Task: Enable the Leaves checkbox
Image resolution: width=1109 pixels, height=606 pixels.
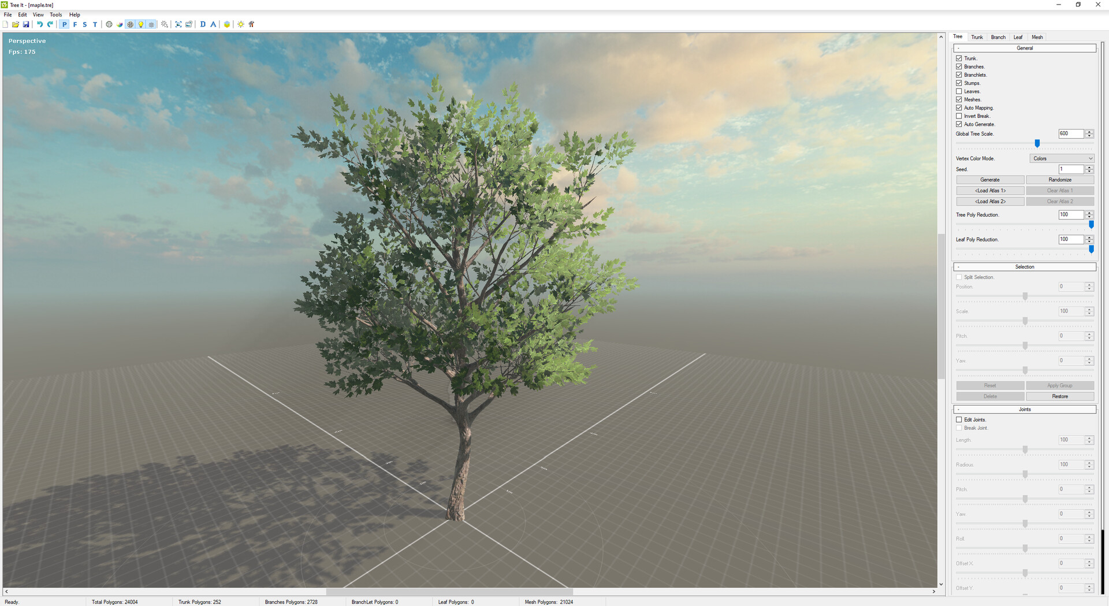Action: 959,91
